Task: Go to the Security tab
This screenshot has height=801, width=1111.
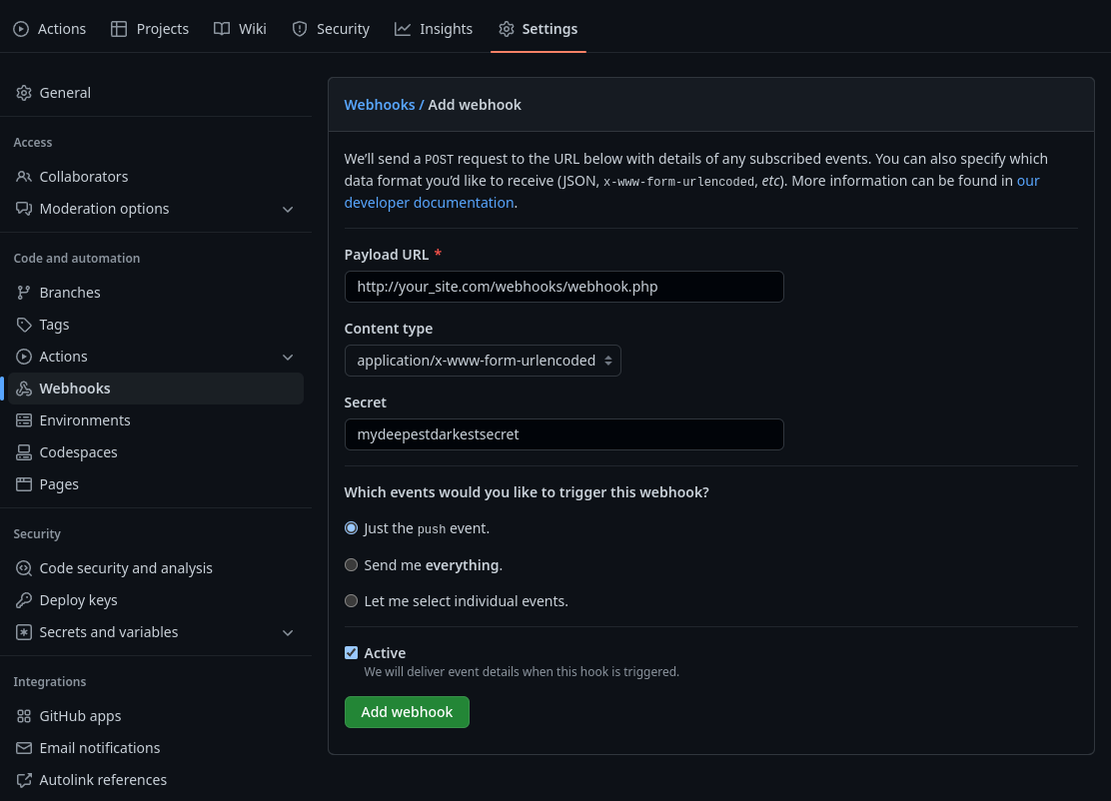Action: pyautogui.click(x=331, y=29)
